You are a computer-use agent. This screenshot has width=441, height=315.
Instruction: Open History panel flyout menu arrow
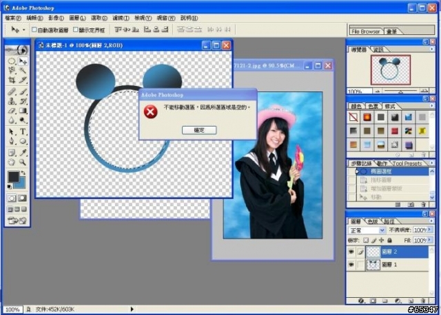(432, 163)
